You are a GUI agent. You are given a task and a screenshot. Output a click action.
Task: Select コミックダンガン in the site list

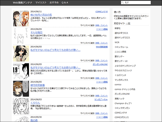(122, 108)
